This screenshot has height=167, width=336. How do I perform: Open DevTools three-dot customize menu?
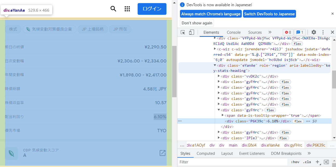tap(323, 32)
